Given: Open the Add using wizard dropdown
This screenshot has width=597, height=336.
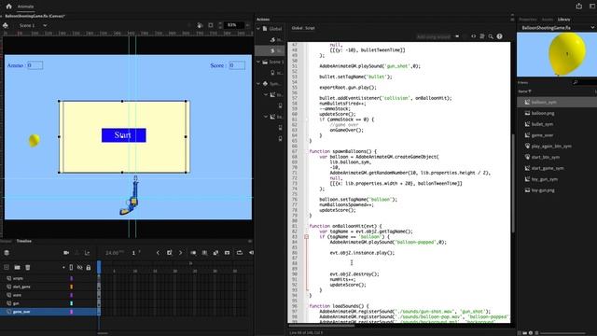Looking at the screenshot, I should point(438,36).
